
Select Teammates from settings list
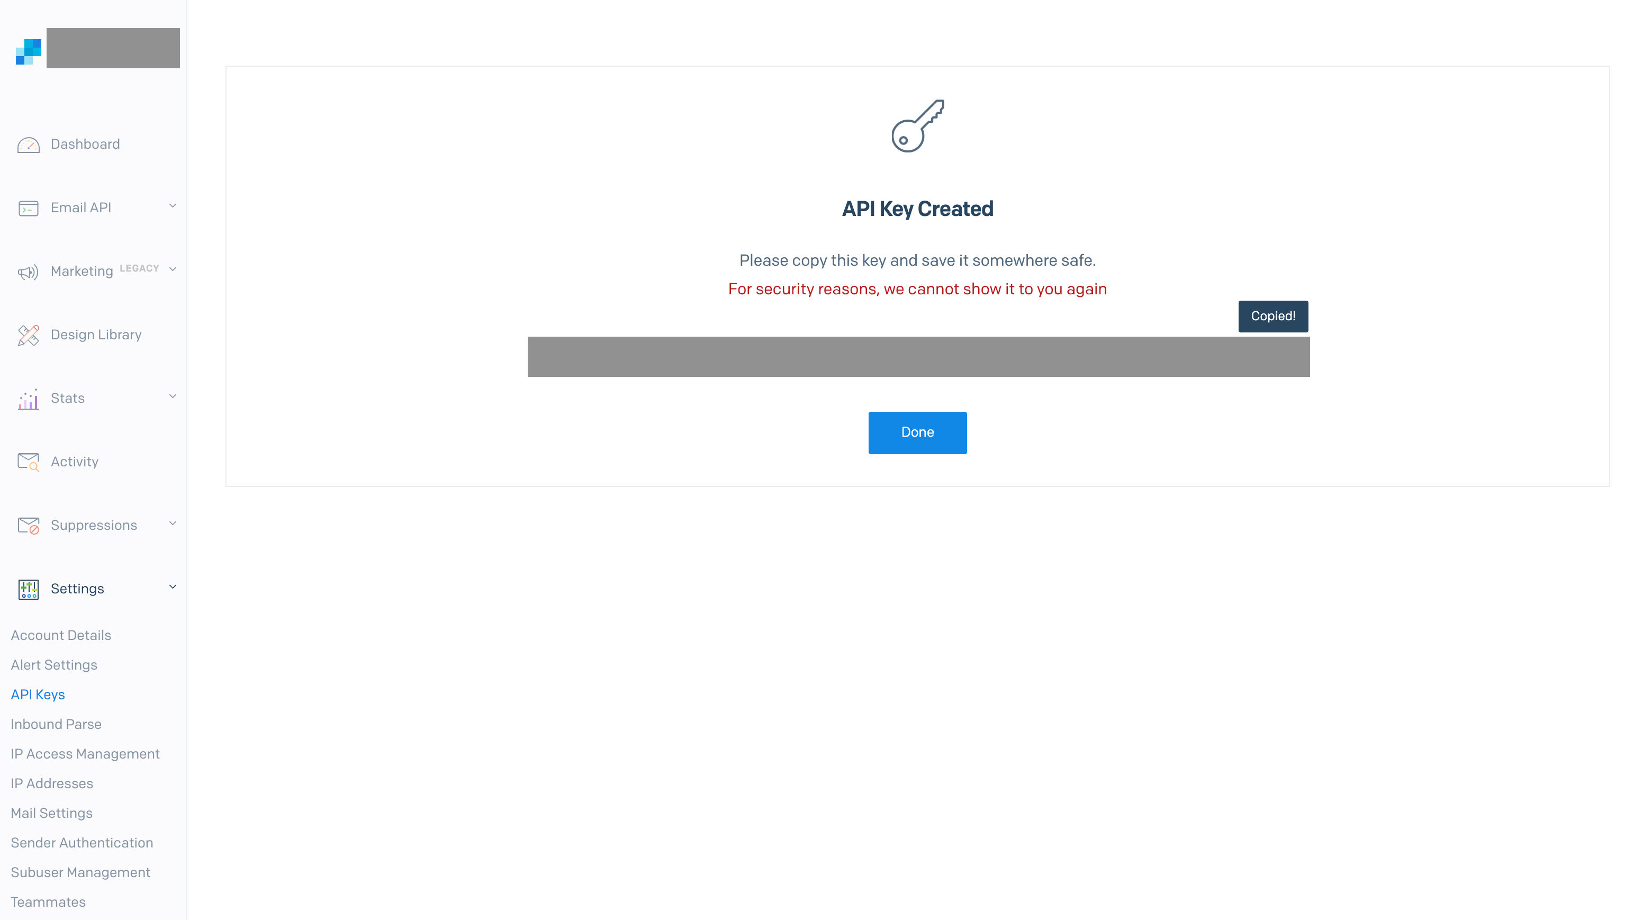(x=48, y=902)
